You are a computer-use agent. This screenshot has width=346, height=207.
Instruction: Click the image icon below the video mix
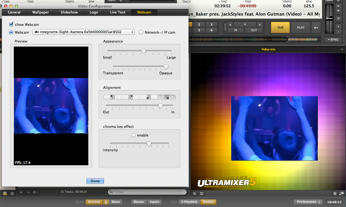202,193
